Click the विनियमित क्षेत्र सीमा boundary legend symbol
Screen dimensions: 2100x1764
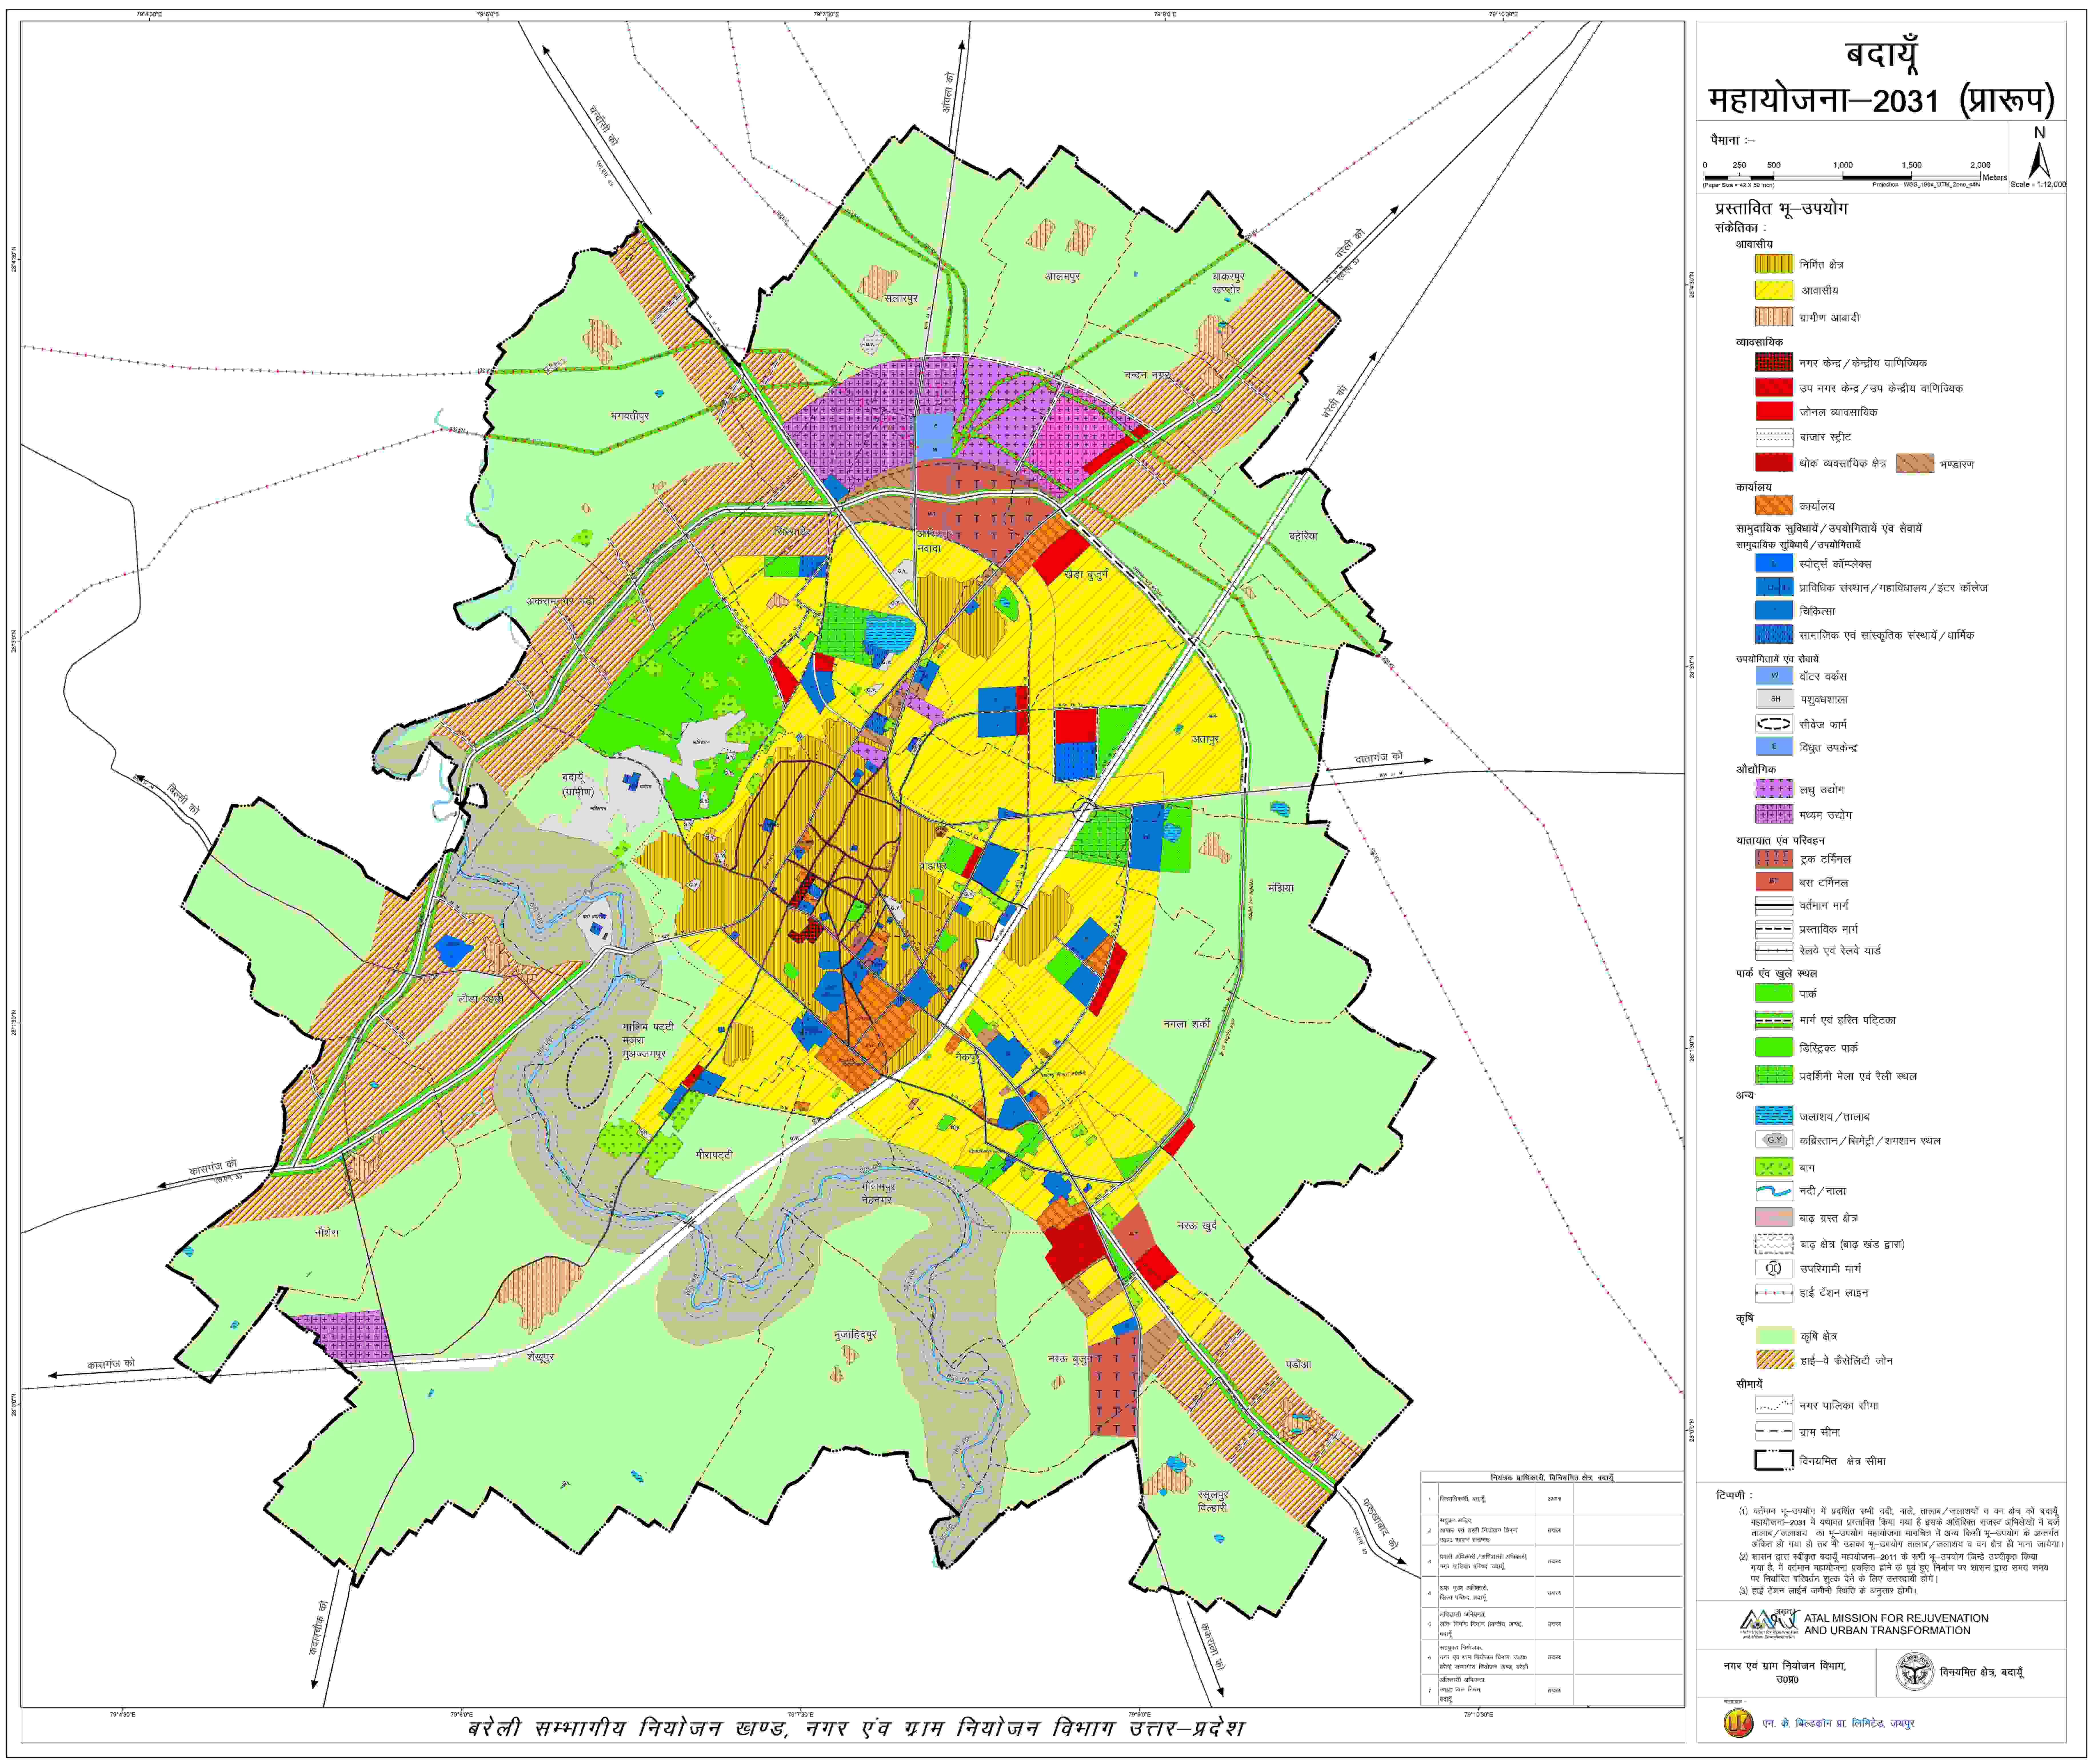click(1774, 1460)
